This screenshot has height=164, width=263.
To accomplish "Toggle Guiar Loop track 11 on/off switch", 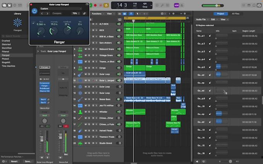I will point(119,87).
